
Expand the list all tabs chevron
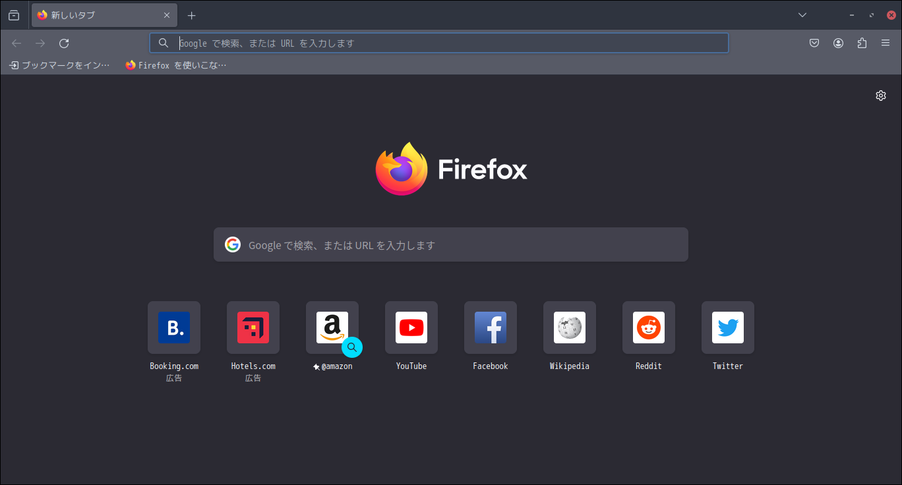pyautogui.click(x=802, y=15)
